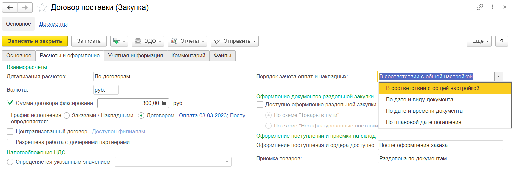This screenshot has width=512, height=169.
Task: Add contract to favorites star
Action: tap(42, 7)
